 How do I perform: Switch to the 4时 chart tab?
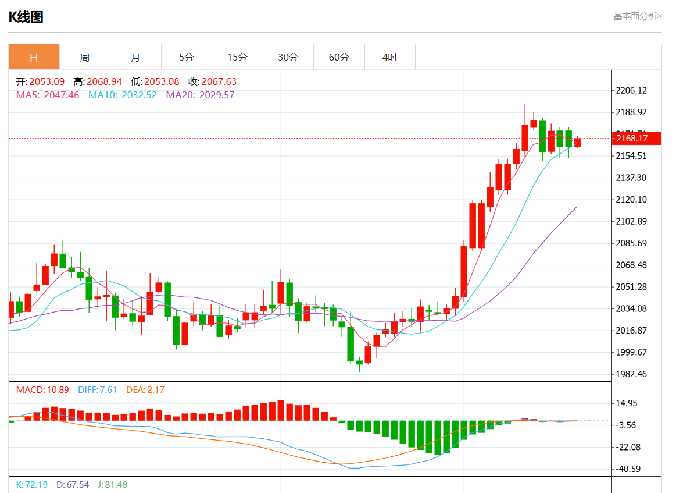(389, 57)
